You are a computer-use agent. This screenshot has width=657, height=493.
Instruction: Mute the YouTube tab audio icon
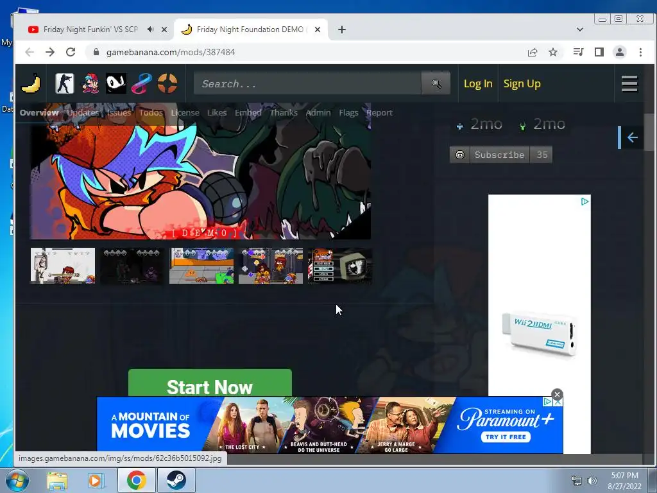(x=150, y=30)
